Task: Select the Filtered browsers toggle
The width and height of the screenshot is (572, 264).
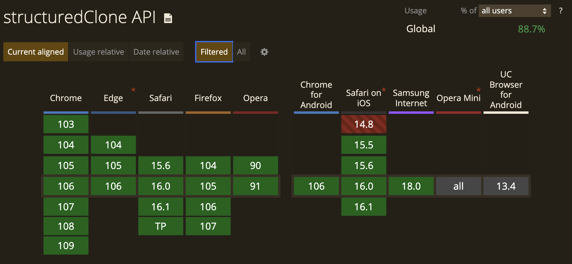Action: click(214, 52)
